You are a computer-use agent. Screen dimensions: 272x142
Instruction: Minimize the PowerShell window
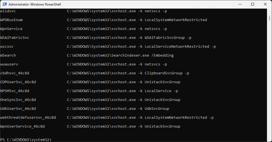(239, 4)
